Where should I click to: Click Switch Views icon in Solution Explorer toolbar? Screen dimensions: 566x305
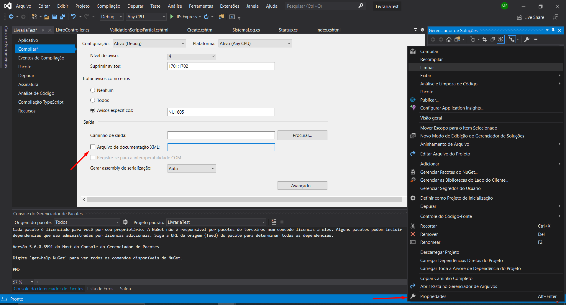pos(457,39)
